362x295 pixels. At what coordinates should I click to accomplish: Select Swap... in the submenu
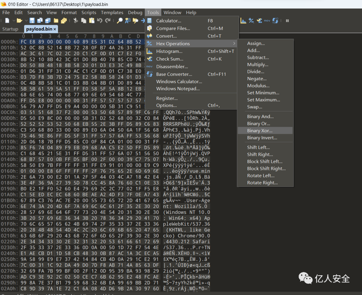265,107
